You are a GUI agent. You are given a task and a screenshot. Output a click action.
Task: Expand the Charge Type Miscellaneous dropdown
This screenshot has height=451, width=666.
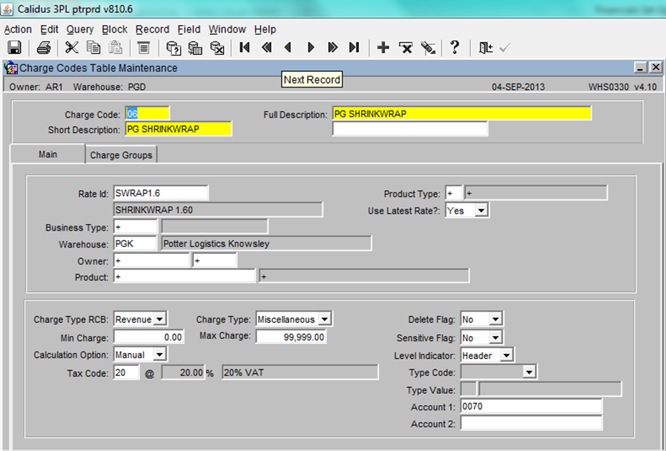coord(325,319)
